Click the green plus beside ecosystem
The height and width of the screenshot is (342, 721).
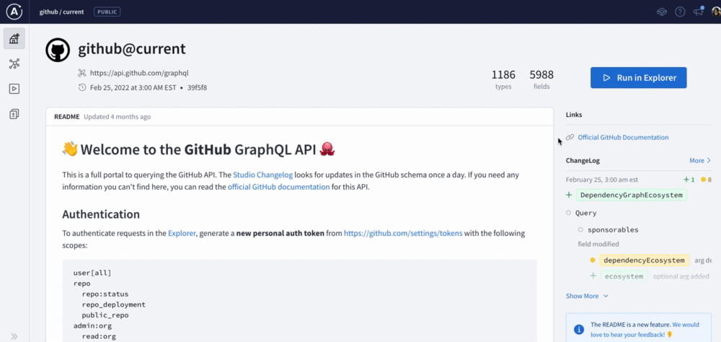click(x=593, y=276)
